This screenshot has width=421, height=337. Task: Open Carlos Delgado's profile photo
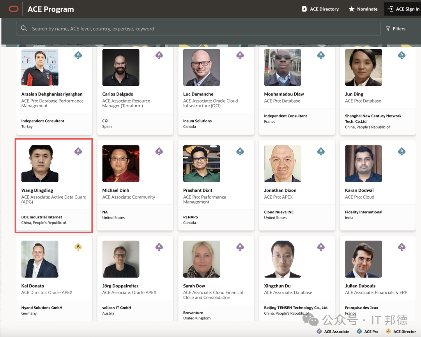pyautogui.click(x=121, y=67)
